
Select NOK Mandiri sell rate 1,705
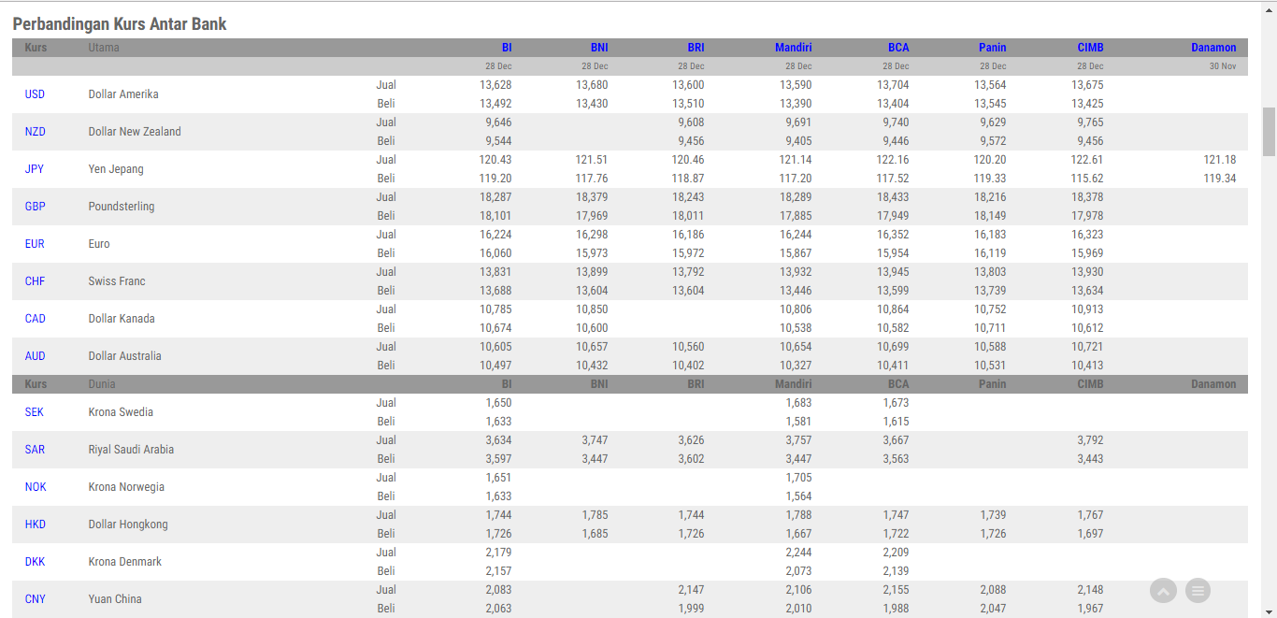(798, 478)
